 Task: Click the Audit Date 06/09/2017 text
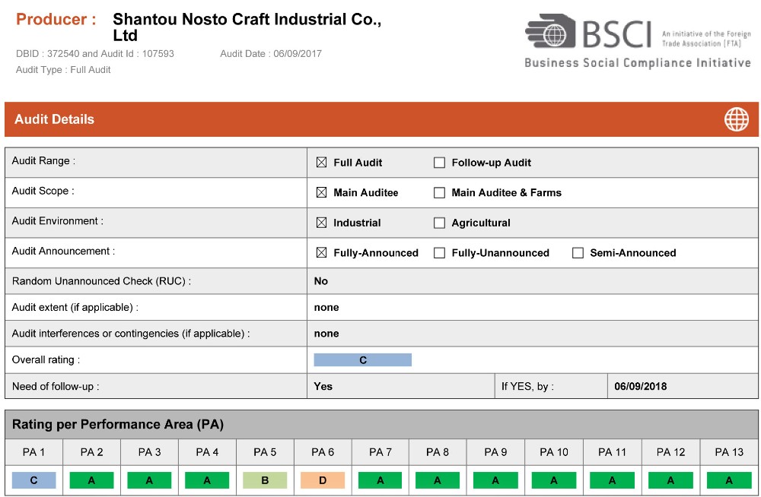click(271, 54)
